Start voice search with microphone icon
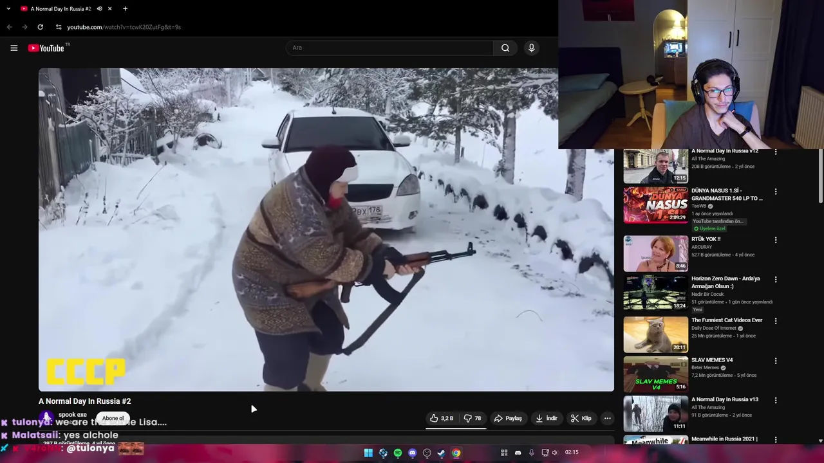Image resolution: width=824 pixels, height=463 pixels. click(x=531, y=48)
